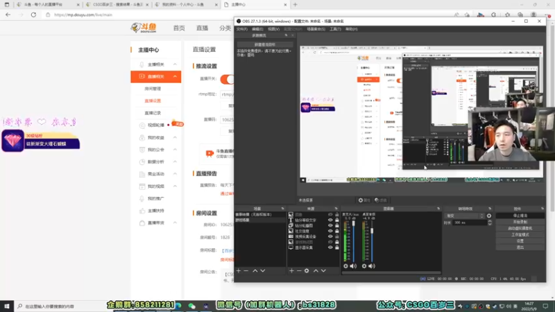The width and height of the screenshot is (555, 312).
Task: Open 编辑(E) menu in OBS
Action: [x=257, y=29]
